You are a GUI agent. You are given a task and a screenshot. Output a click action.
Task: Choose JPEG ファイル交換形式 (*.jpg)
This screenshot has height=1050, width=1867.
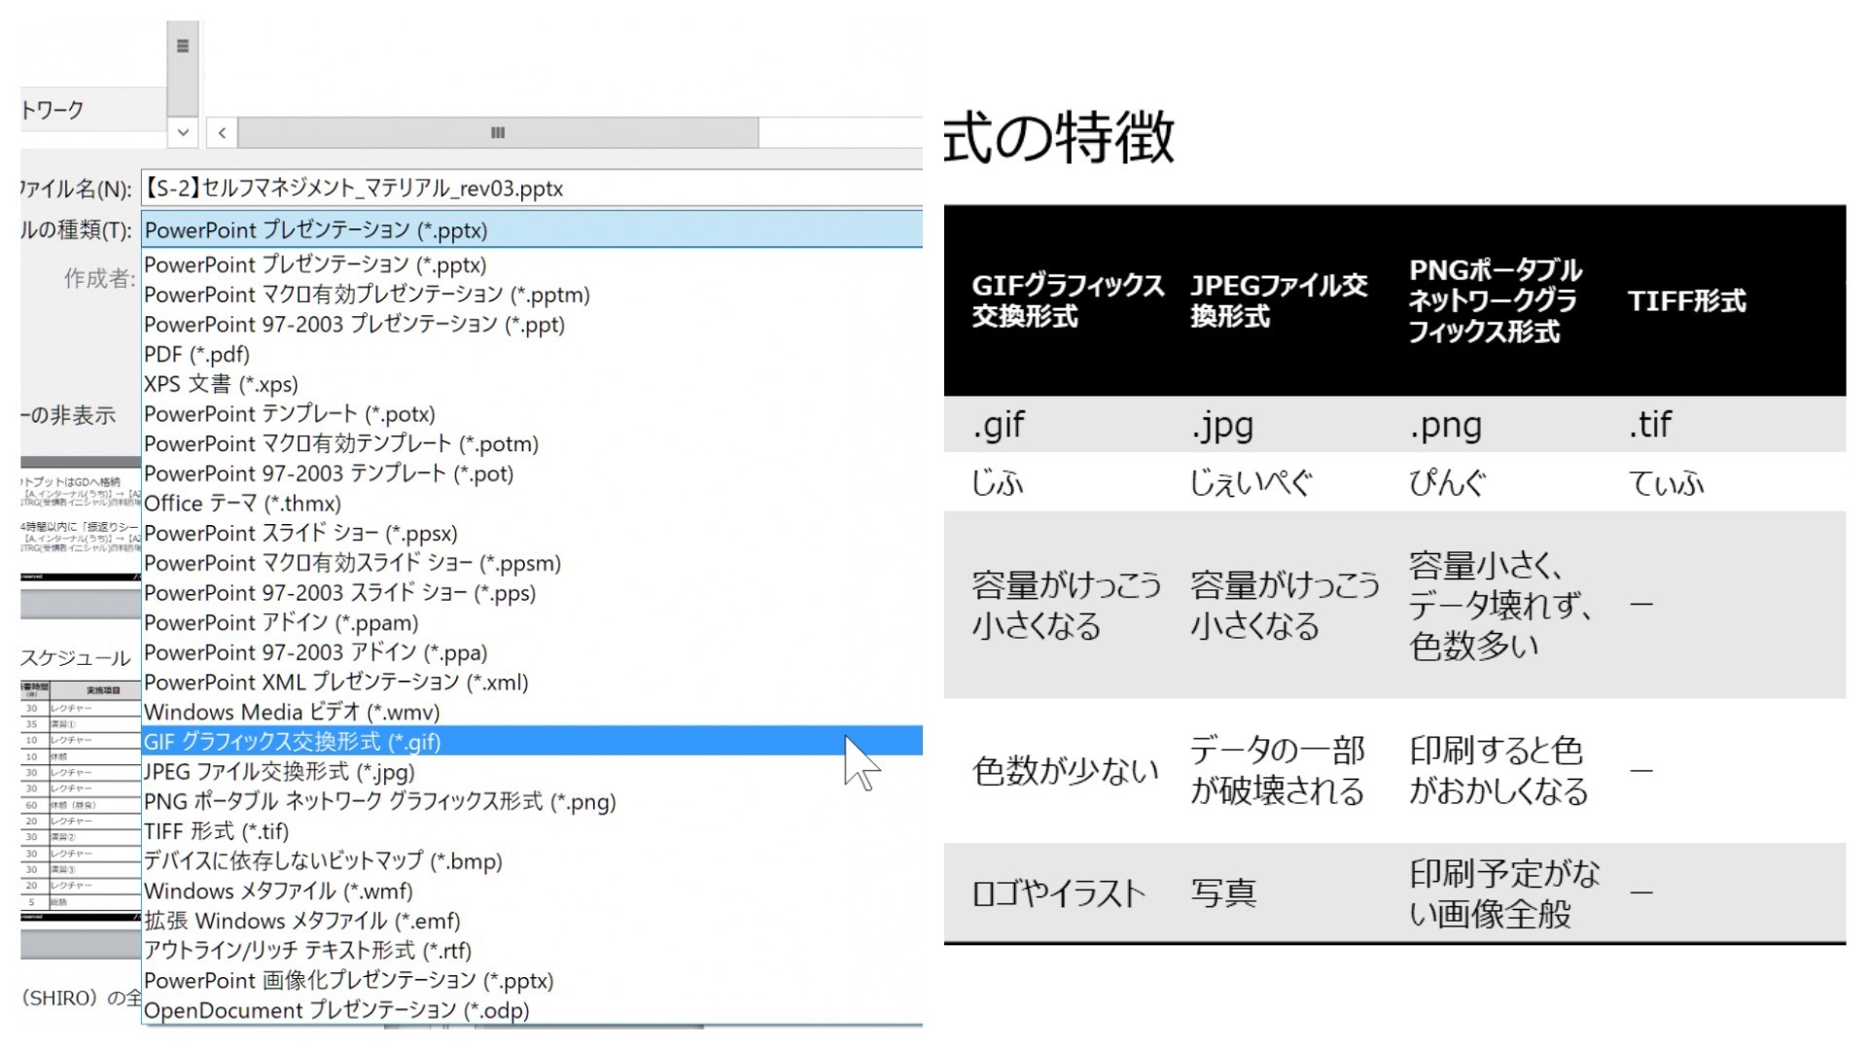(x=532, y=772)
